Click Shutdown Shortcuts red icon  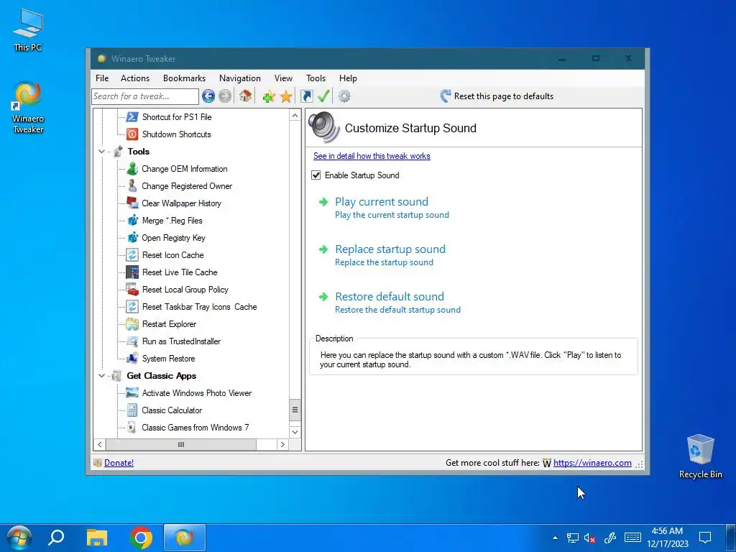[x=132, y=134]
